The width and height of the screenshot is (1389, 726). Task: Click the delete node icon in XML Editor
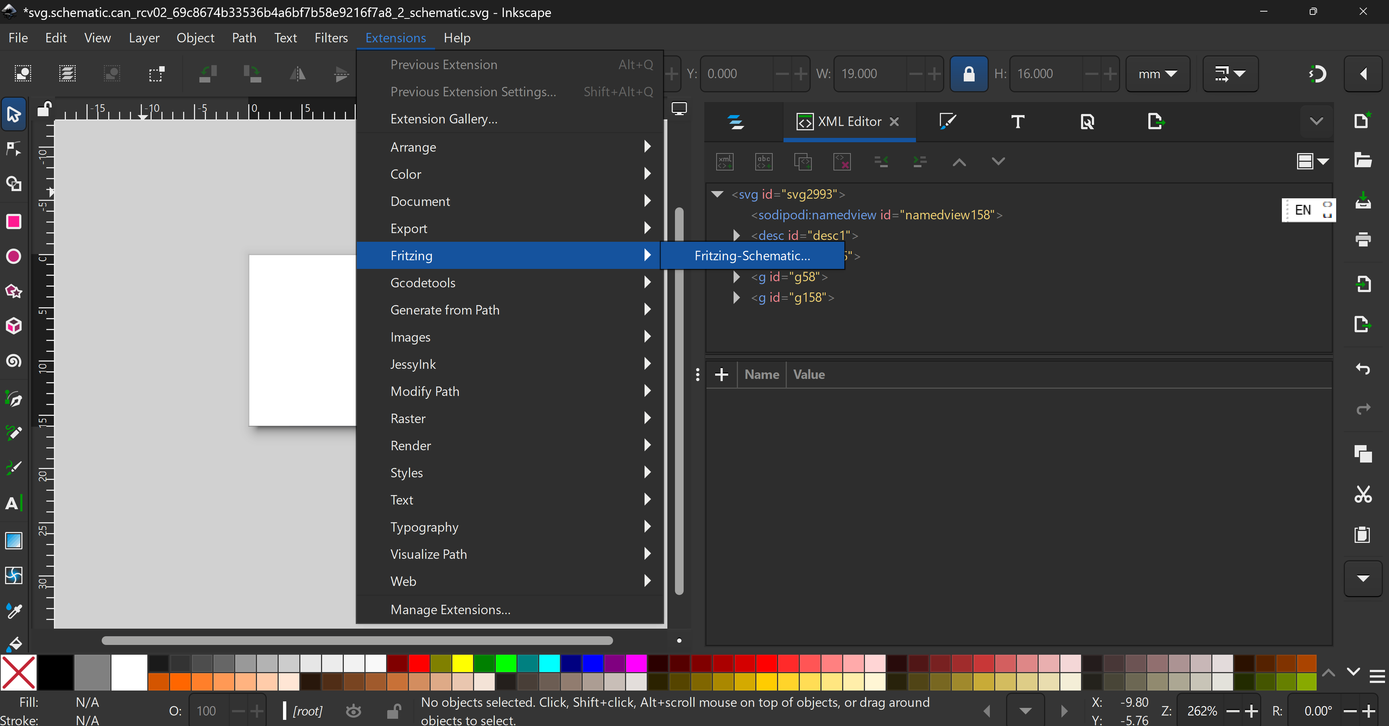842,161
